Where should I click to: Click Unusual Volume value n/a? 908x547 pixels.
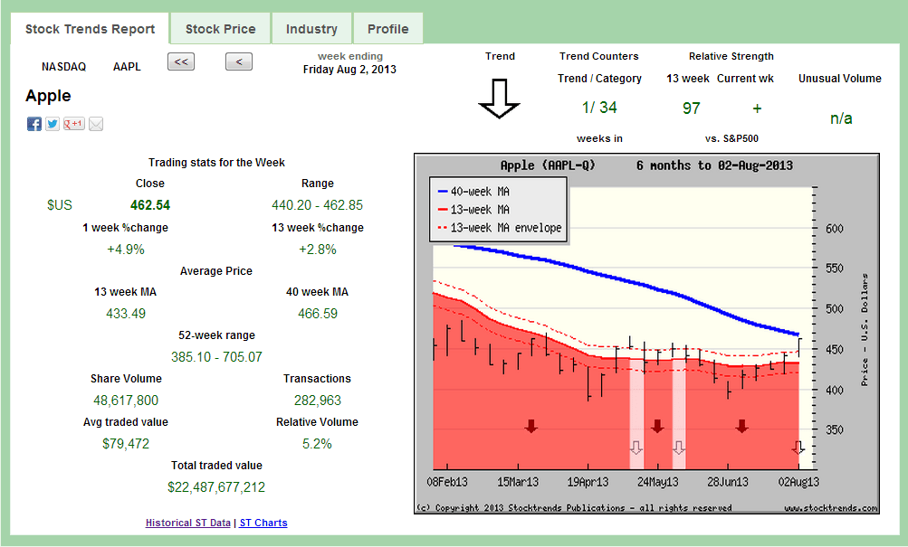point(841,118)
